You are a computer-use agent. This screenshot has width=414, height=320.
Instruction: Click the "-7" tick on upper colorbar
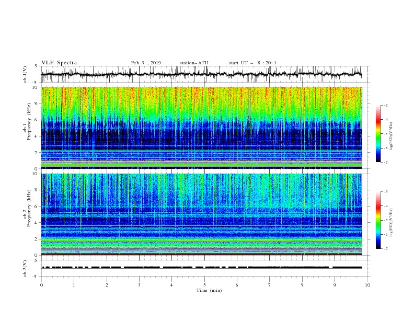[386, 163]
